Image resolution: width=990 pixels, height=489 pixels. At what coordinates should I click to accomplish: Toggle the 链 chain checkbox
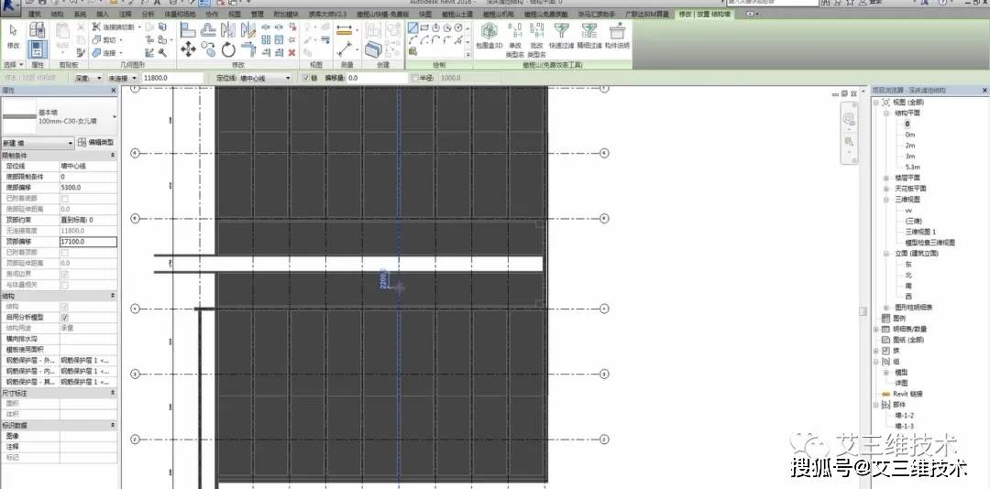(x=306, y=78)
